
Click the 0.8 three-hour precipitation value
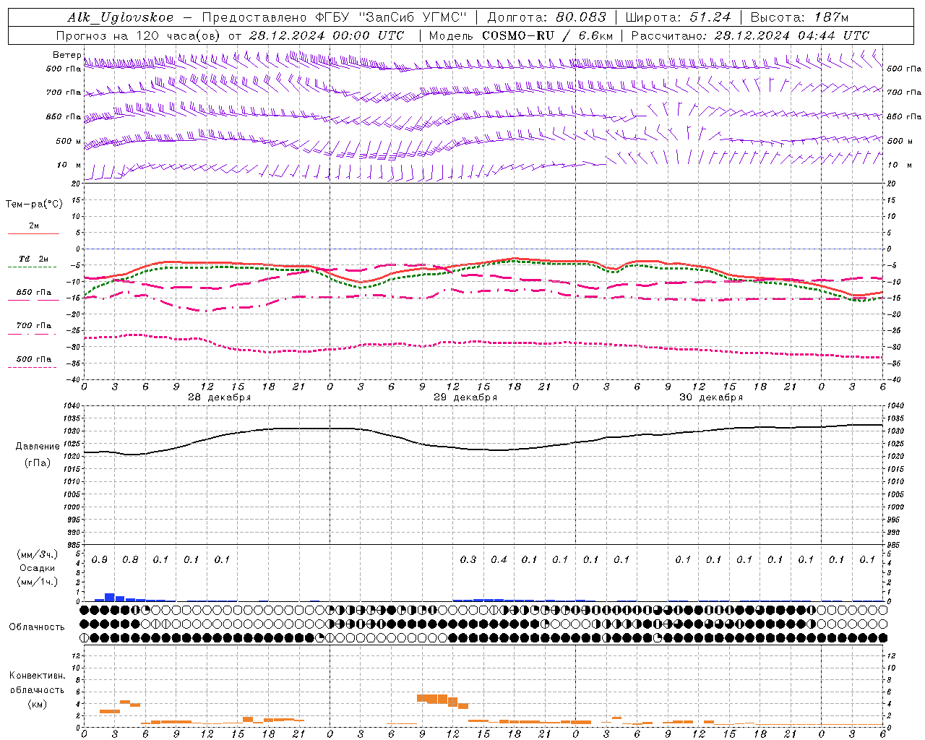coord(130,559)
